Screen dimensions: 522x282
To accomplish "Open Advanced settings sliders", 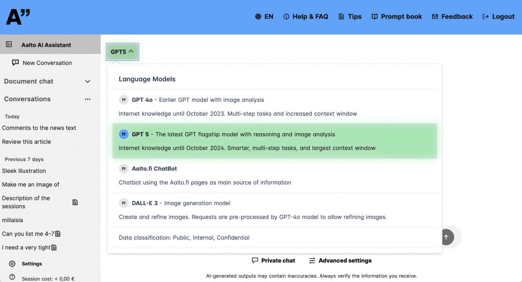I will point(340,260).
